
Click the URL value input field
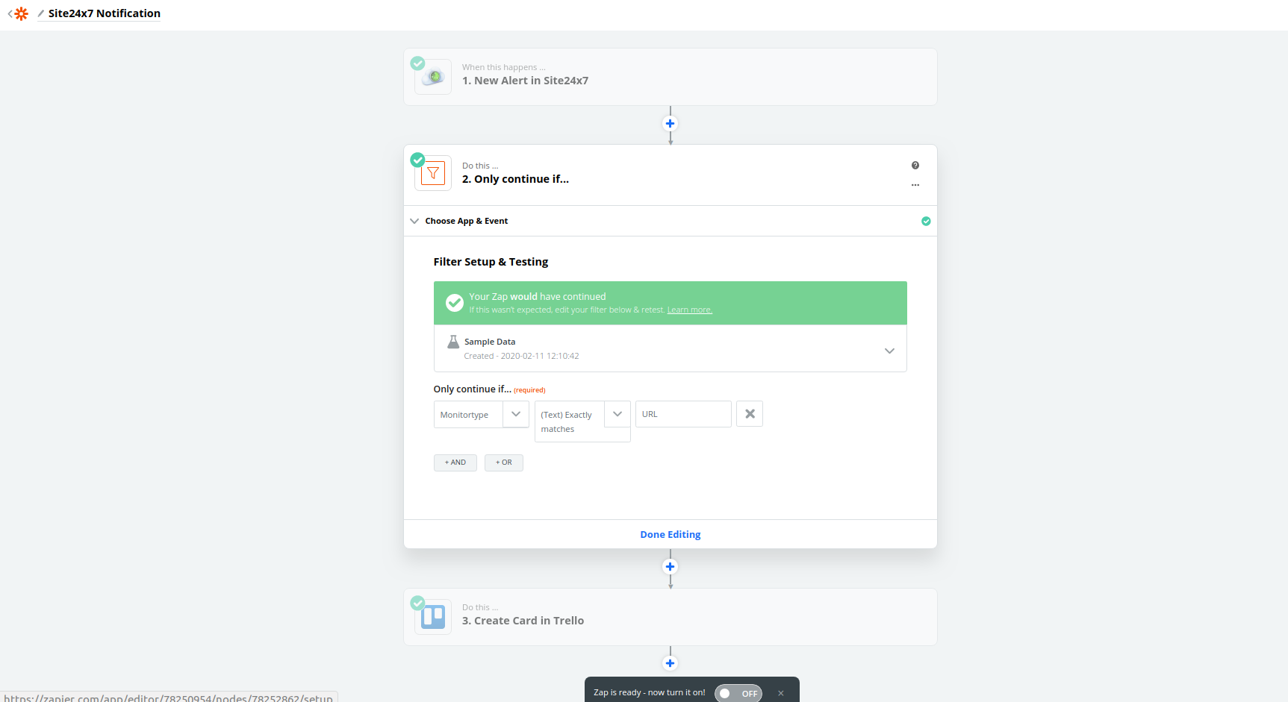[682, 414]
